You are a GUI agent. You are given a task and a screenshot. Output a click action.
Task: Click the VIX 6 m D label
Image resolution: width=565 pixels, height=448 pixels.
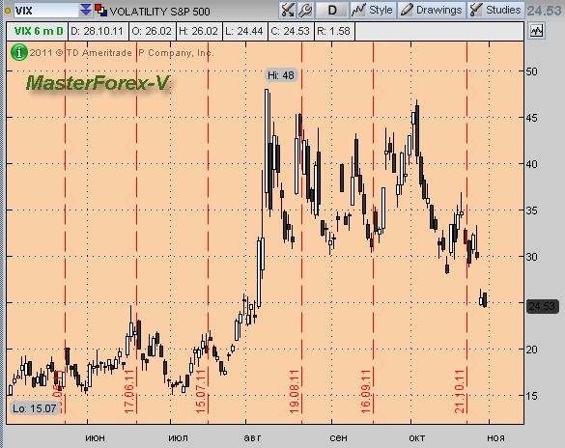(39, 31)
